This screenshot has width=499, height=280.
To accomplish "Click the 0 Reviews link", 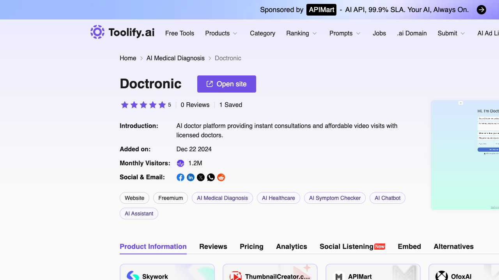I will click(x=195, y=105).
